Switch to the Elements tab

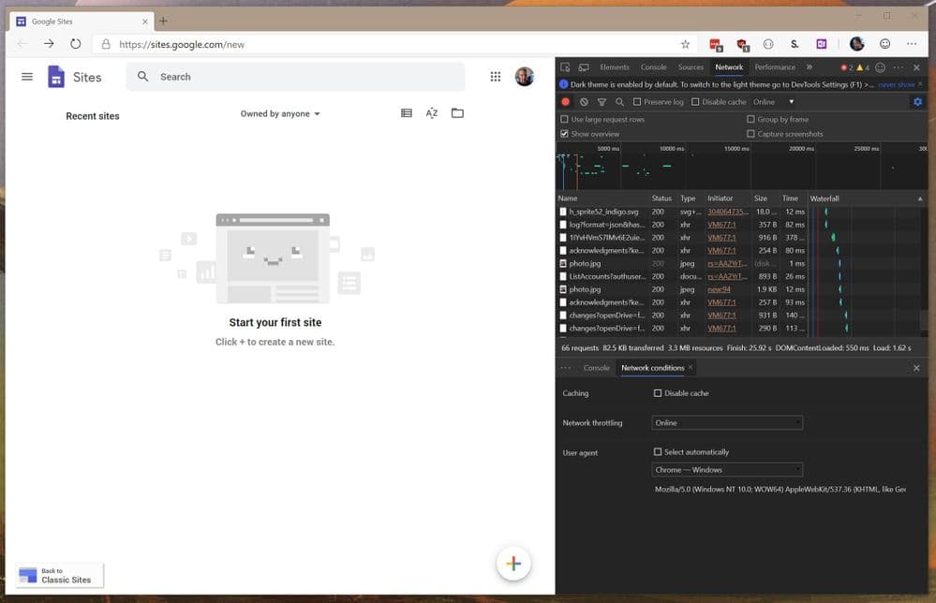pos(615,67)
